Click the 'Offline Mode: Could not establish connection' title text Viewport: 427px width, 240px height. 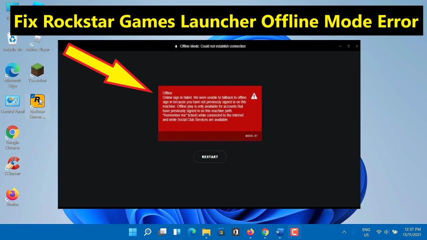(x=213, y=46)
